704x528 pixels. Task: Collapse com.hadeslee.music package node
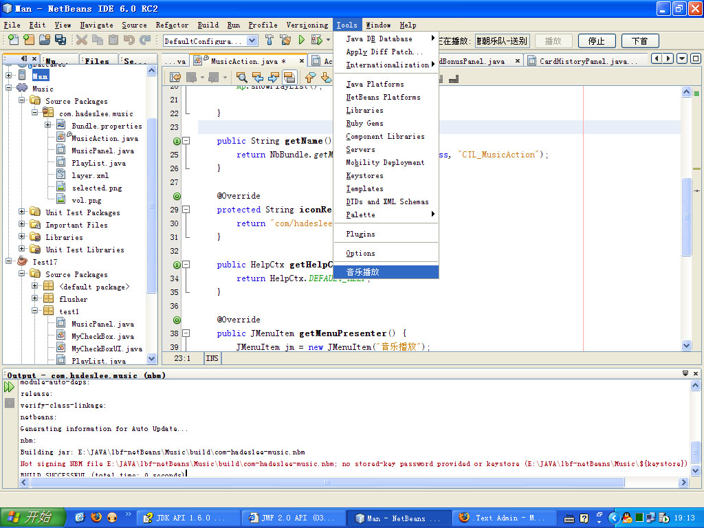pyautogui.click(x=34, y=113)
